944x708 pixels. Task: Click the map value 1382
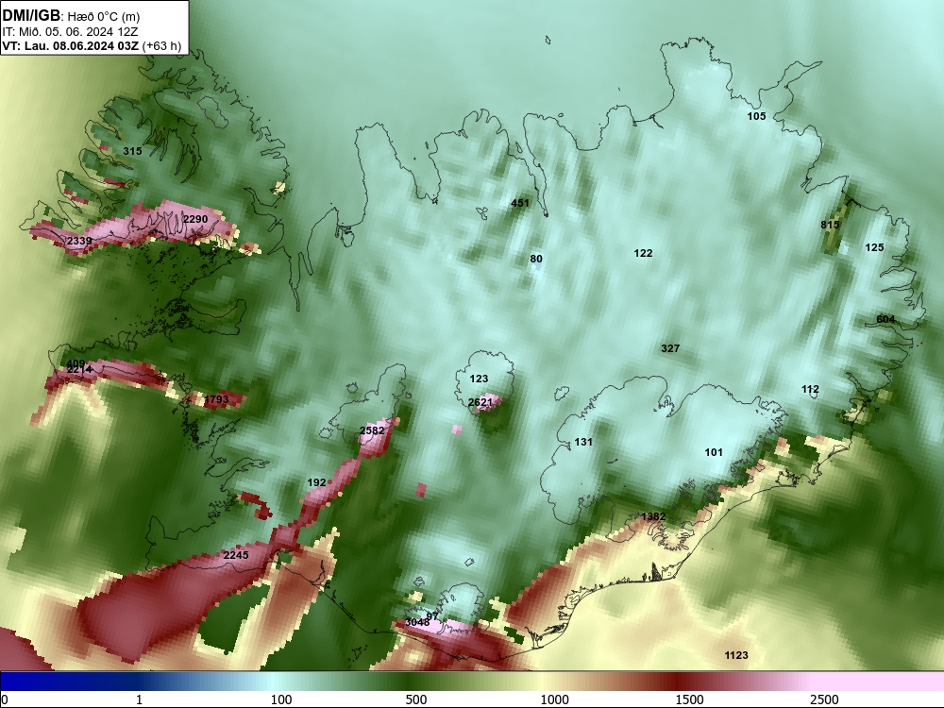coord(653,516)
